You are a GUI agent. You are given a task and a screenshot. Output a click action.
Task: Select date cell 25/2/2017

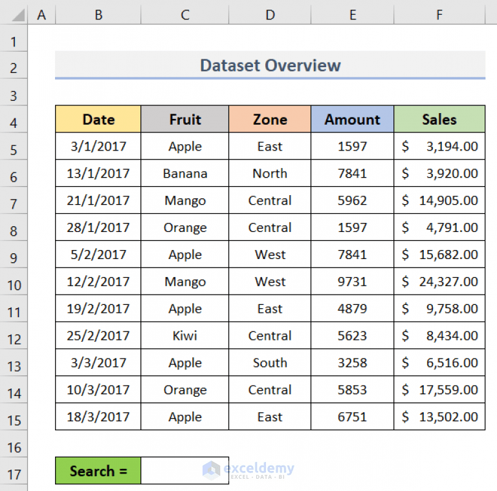tap(98, 335)
